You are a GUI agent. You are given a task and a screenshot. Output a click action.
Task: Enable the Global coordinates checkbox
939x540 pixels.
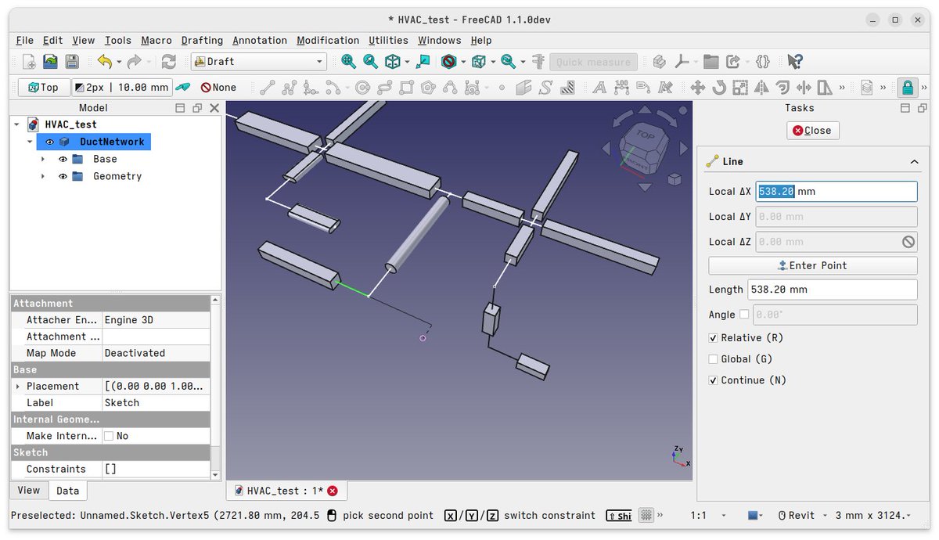(714, 358)
